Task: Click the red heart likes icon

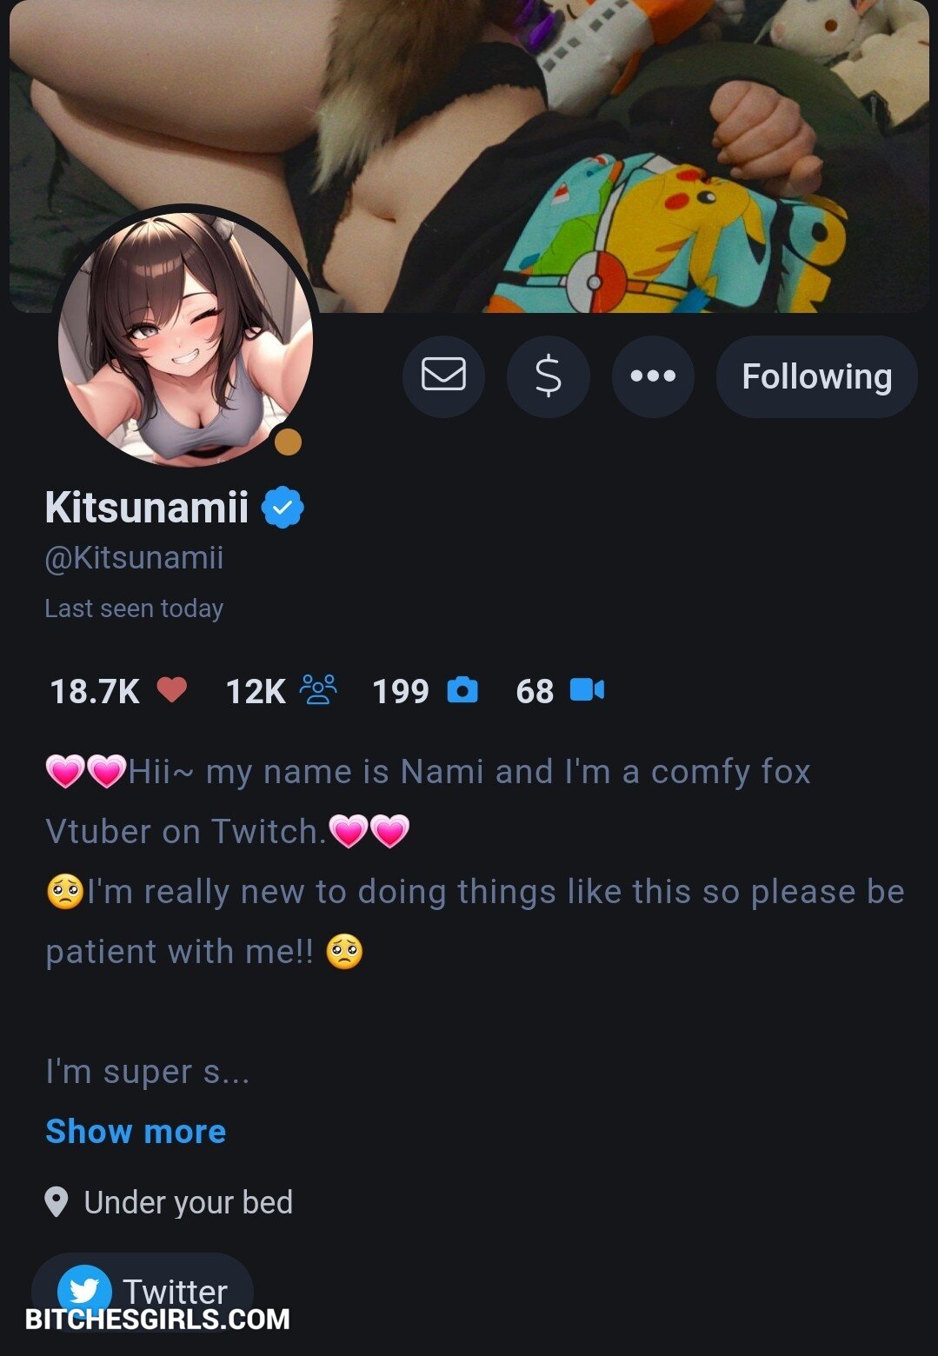Action: [x=172, y=690]
